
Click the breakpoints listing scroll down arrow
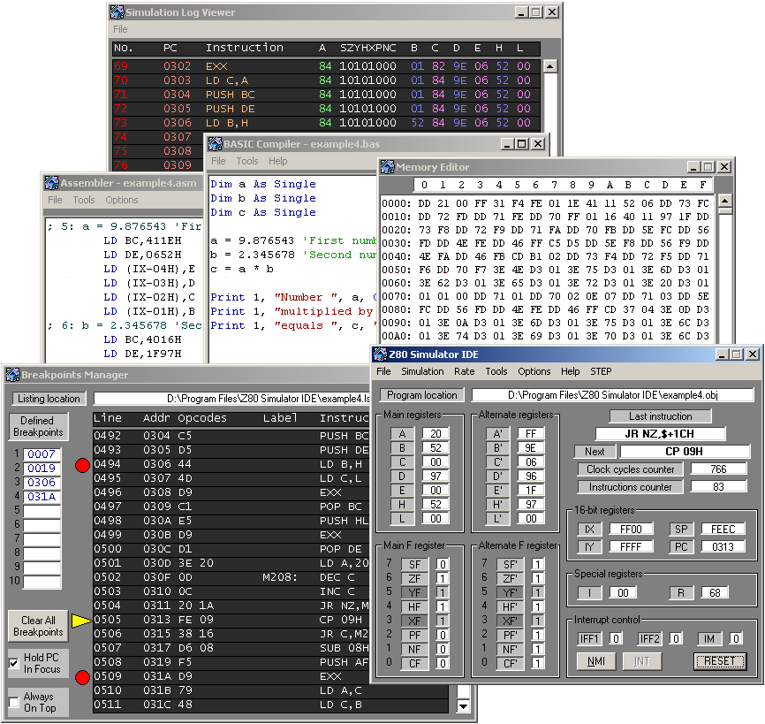(x=463, y=706)
